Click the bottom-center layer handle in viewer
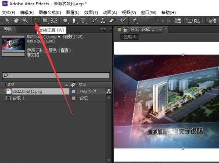The width and height of the screenshot is (219, 163). [183, 149]
